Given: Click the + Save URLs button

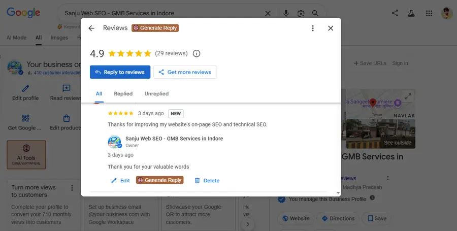Looking at the screenshot, I should tap(370, 63).
